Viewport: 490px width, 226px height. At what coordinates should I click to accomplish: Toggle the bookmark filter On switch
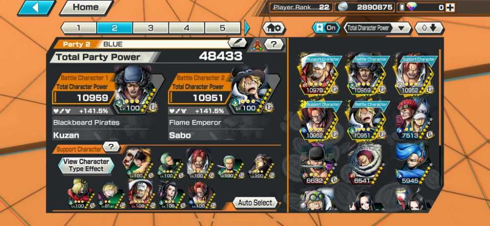point(326,28)
